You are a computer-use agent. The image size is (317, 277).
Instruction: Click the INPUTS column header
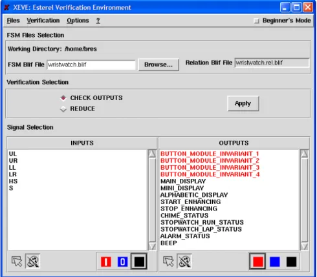82,143
